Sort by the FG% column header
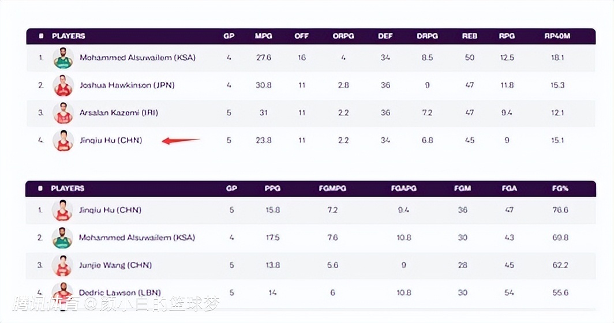The height and width of the screenshot is (323, 614). coord(560,189)
